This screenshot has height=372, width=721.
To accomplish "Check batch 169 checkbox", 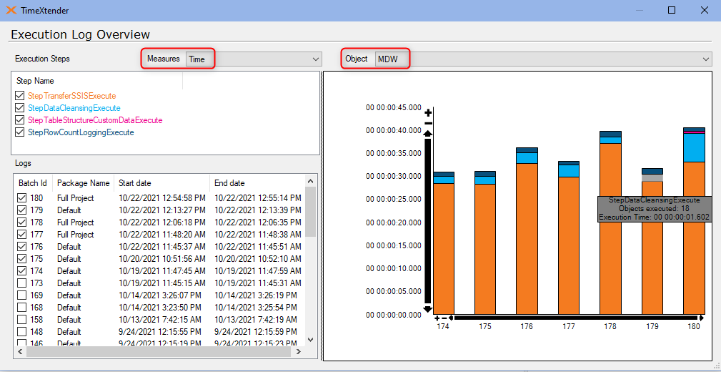I will 21,295.
